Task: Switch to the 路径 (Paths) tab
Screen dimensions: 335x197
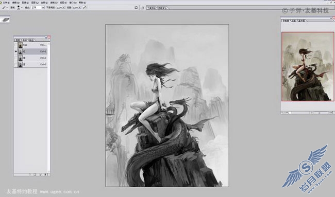Action: pyautogui.click(x=31, y=40)
